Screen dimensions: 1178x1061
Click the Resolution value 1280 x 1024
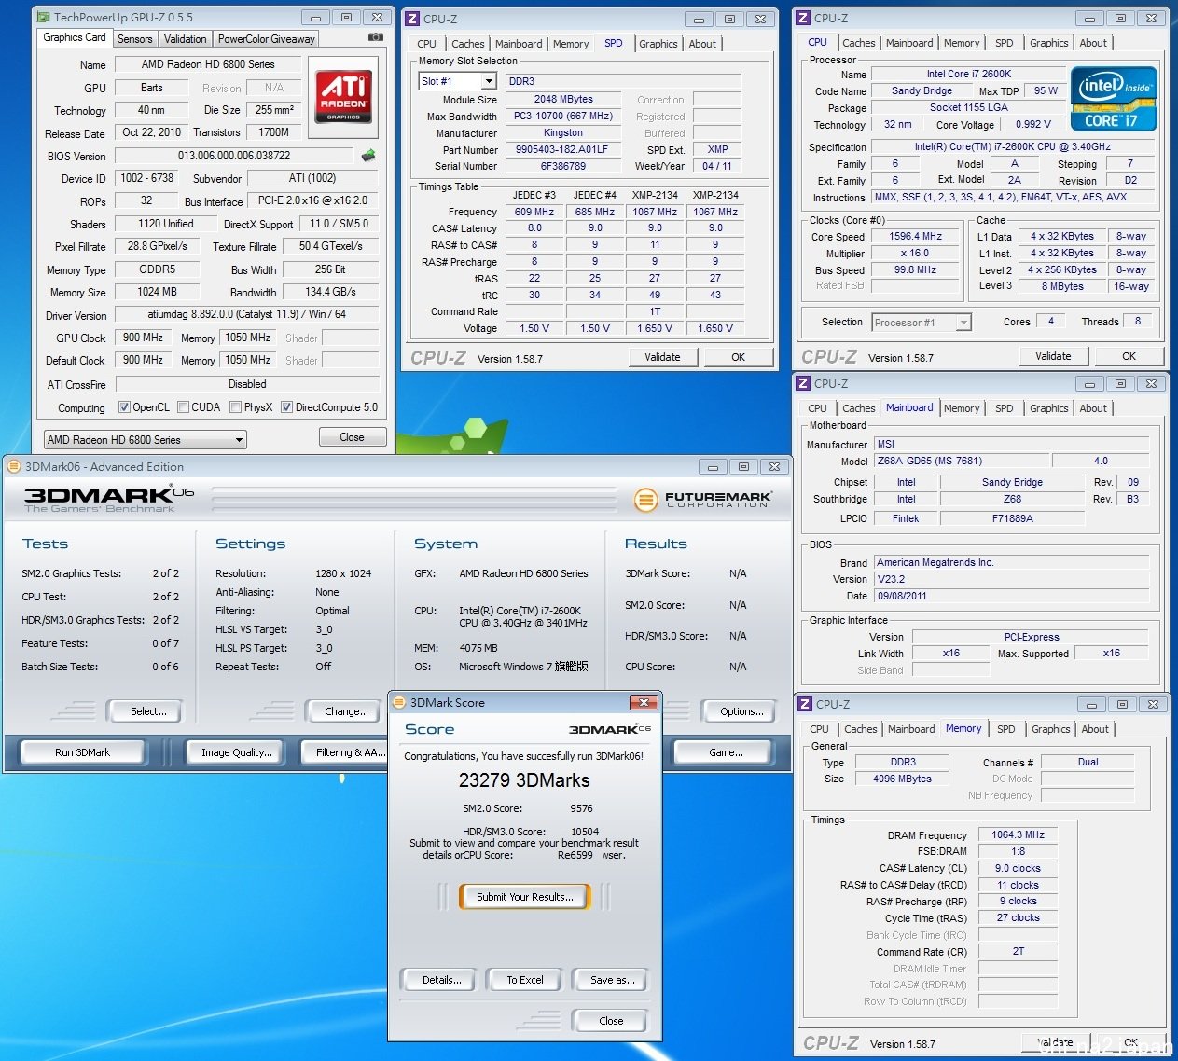(x=343, y=573)
